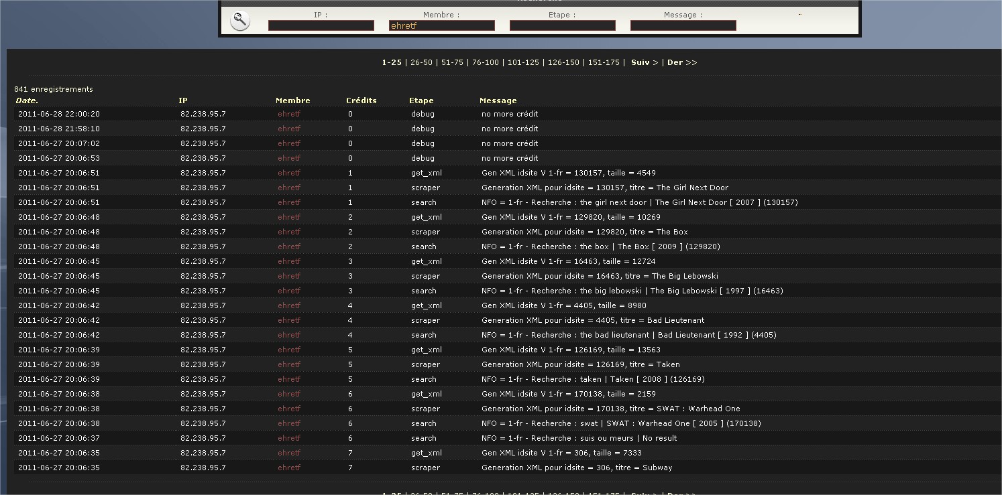Jump to last page with Der >> link
This screenshot has width=1002, height=495.
(x=682, y=62)
